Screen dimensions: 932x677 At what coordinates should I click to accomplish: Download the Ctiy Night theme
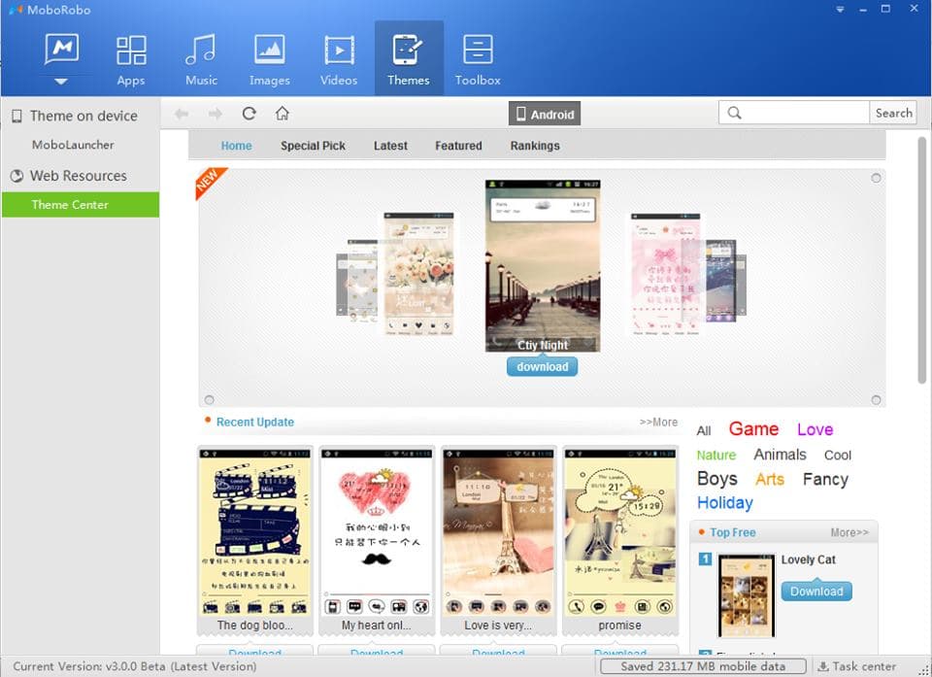coord(542,366)
